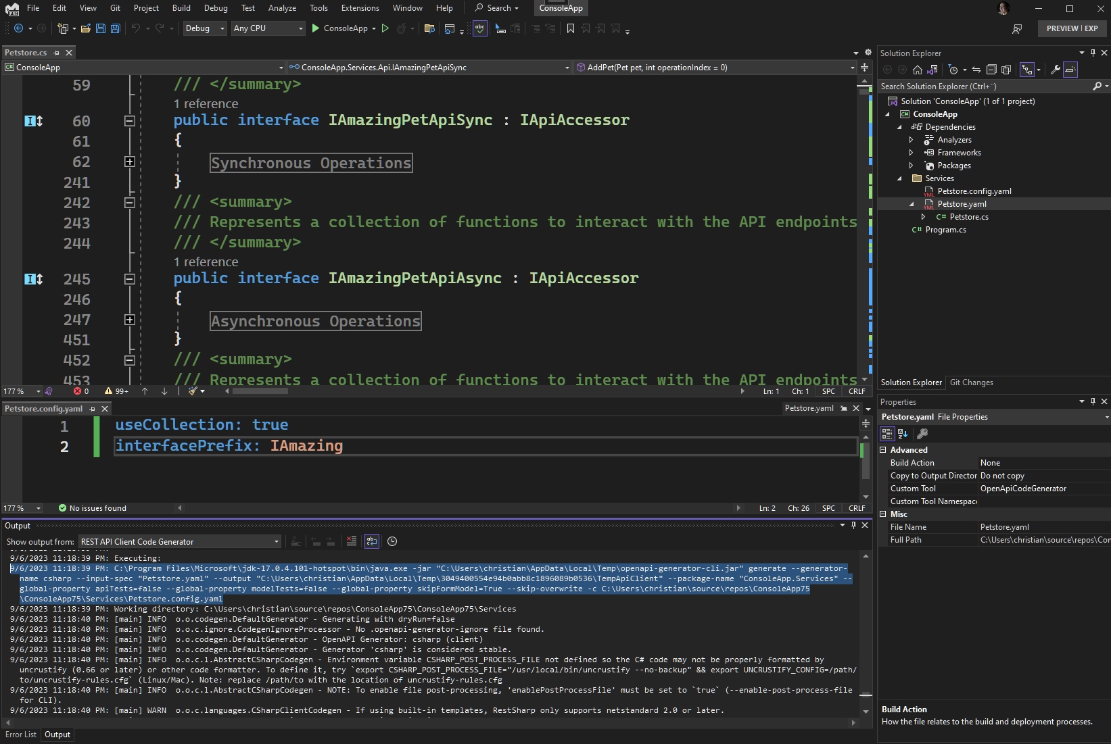Clear all output in the Output window

[x=352, y=541]
